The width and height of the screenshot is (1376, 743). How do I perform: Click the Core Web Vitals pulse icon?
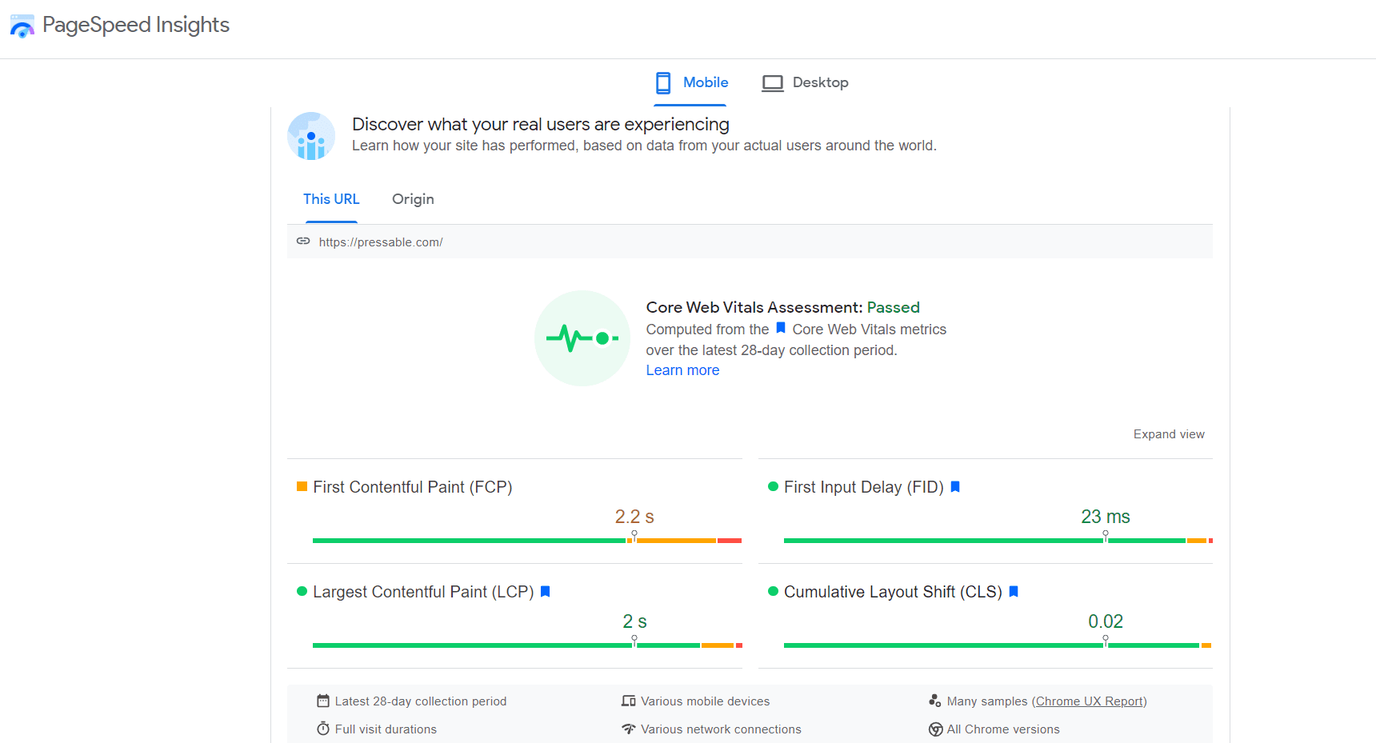coord(582,338)
